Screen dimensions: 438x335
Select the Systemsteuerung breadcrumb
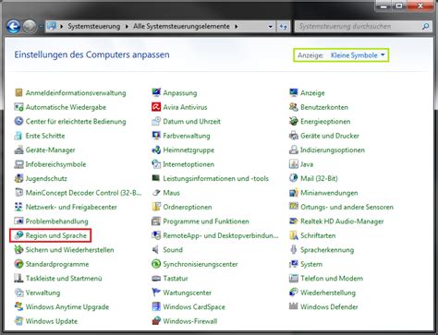94,27
